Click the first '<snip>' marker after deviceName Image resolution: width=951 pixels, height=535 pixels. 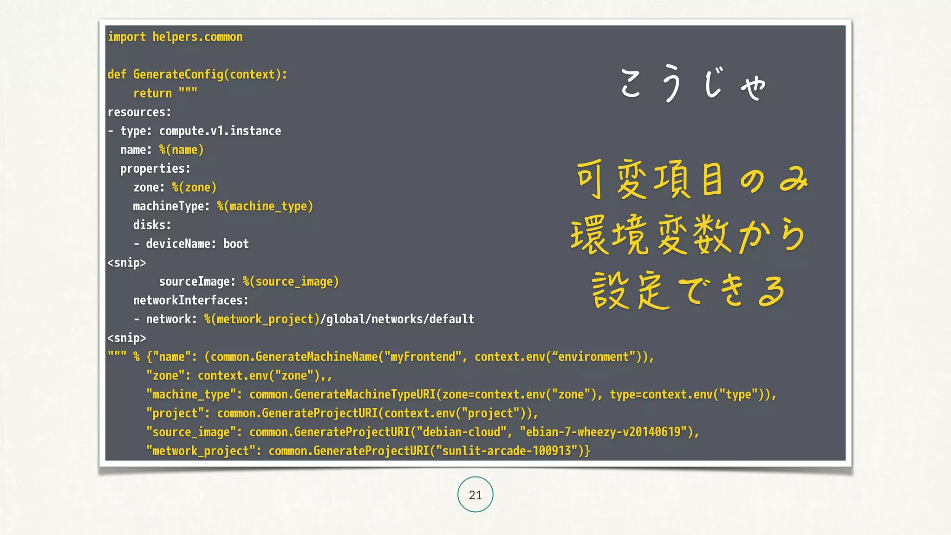[x=127, y=263]
